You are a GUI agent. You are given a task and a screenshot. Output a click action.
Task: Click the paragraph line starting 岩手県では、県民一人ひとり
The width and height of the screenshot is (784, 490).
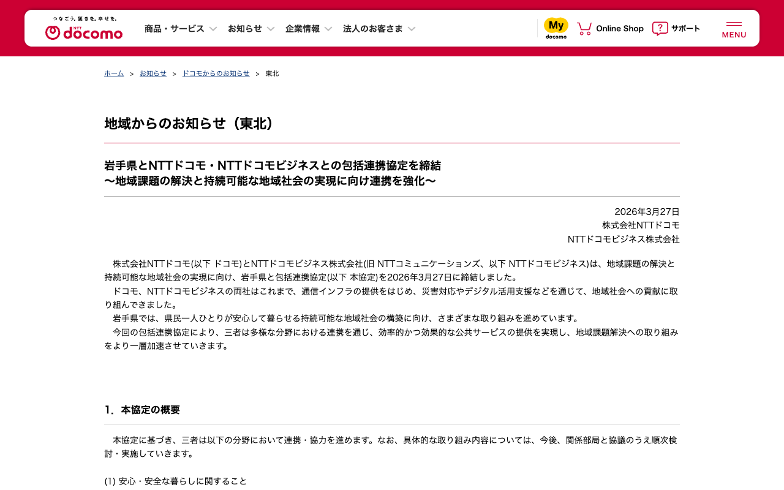point(346,318)
